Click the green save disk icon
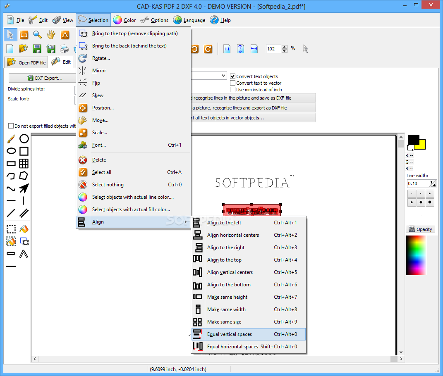This screenshot has width=443, height=376. (37, 49)
